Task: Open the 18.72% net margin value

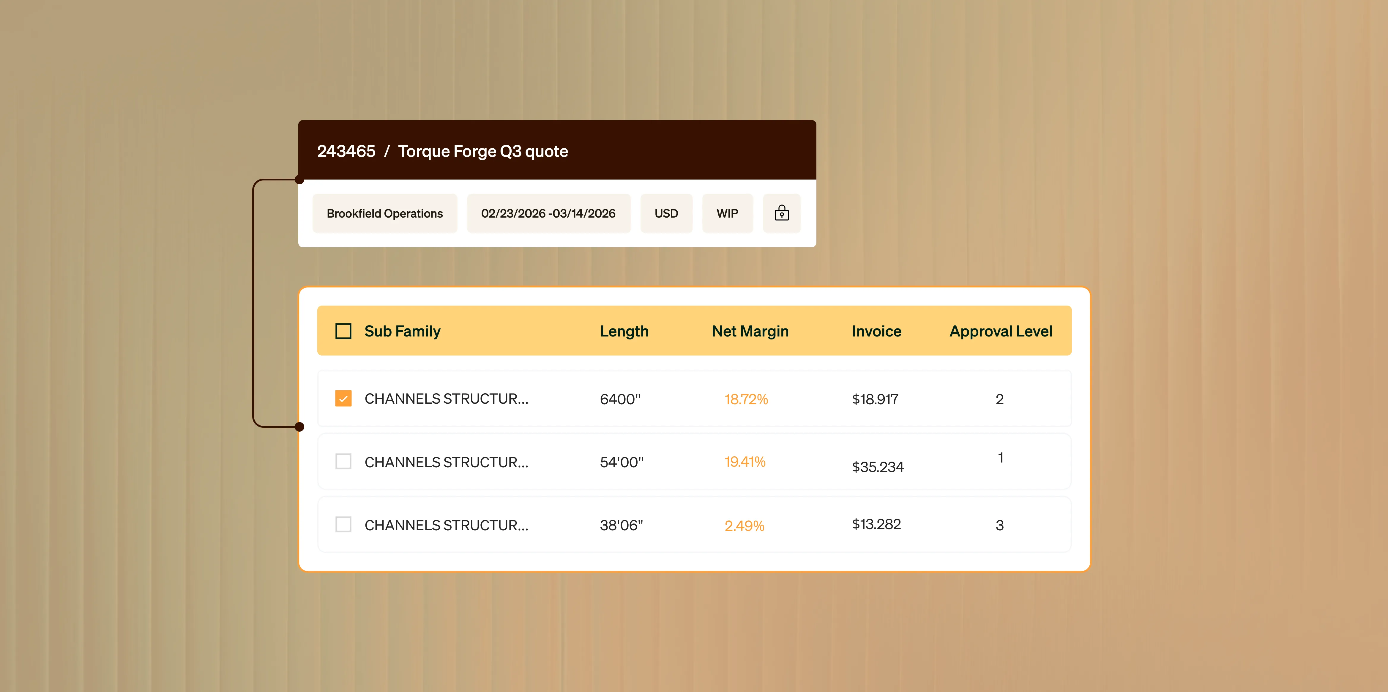Action: 746,399
